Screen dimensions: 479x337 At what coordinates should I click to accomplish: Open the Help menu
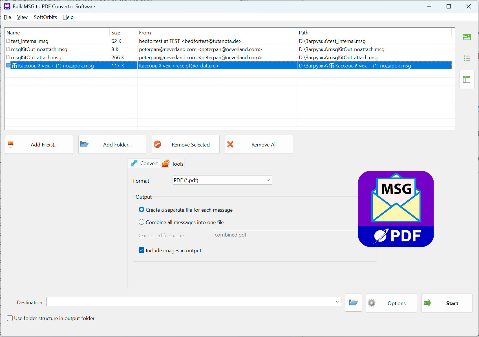point(68,17)
